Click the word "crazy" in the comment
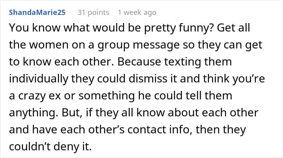 pyautogui.click(x=32, y=96)
